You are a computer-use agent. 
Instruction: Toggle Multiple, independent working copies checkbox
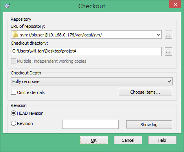click(13, 61)
